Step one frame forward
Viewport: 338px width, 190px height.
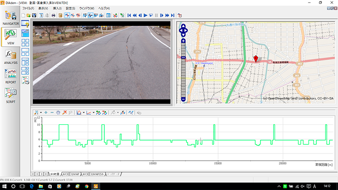pyautogui.click(x=161, y=15)
